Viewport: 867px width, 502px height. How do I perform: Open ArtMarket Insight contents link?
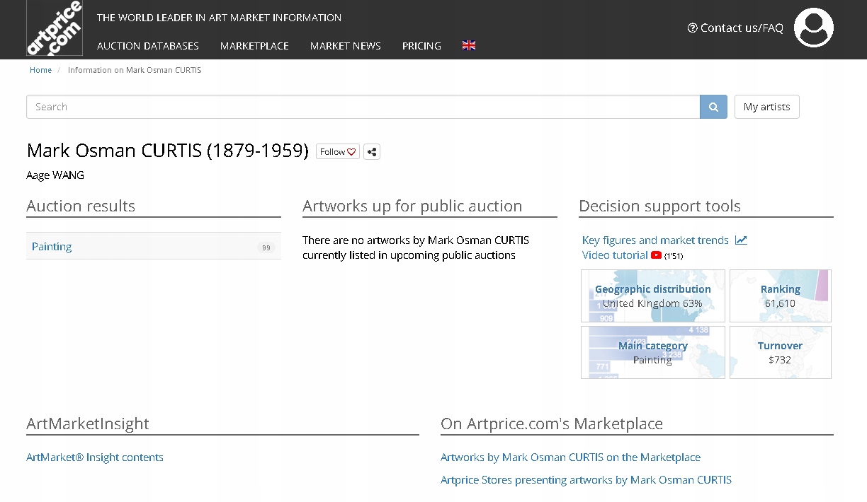[95, 457]
